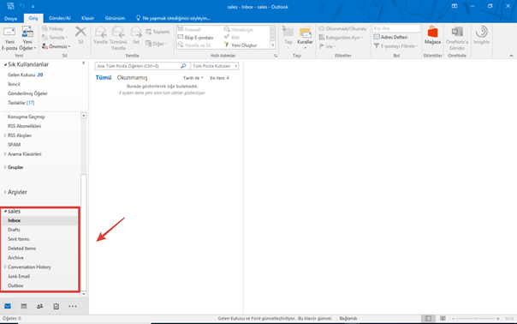Screen dimensions: 517x324
Task: Create a new email with Yeni E-posta
Action: click(9, 39)
